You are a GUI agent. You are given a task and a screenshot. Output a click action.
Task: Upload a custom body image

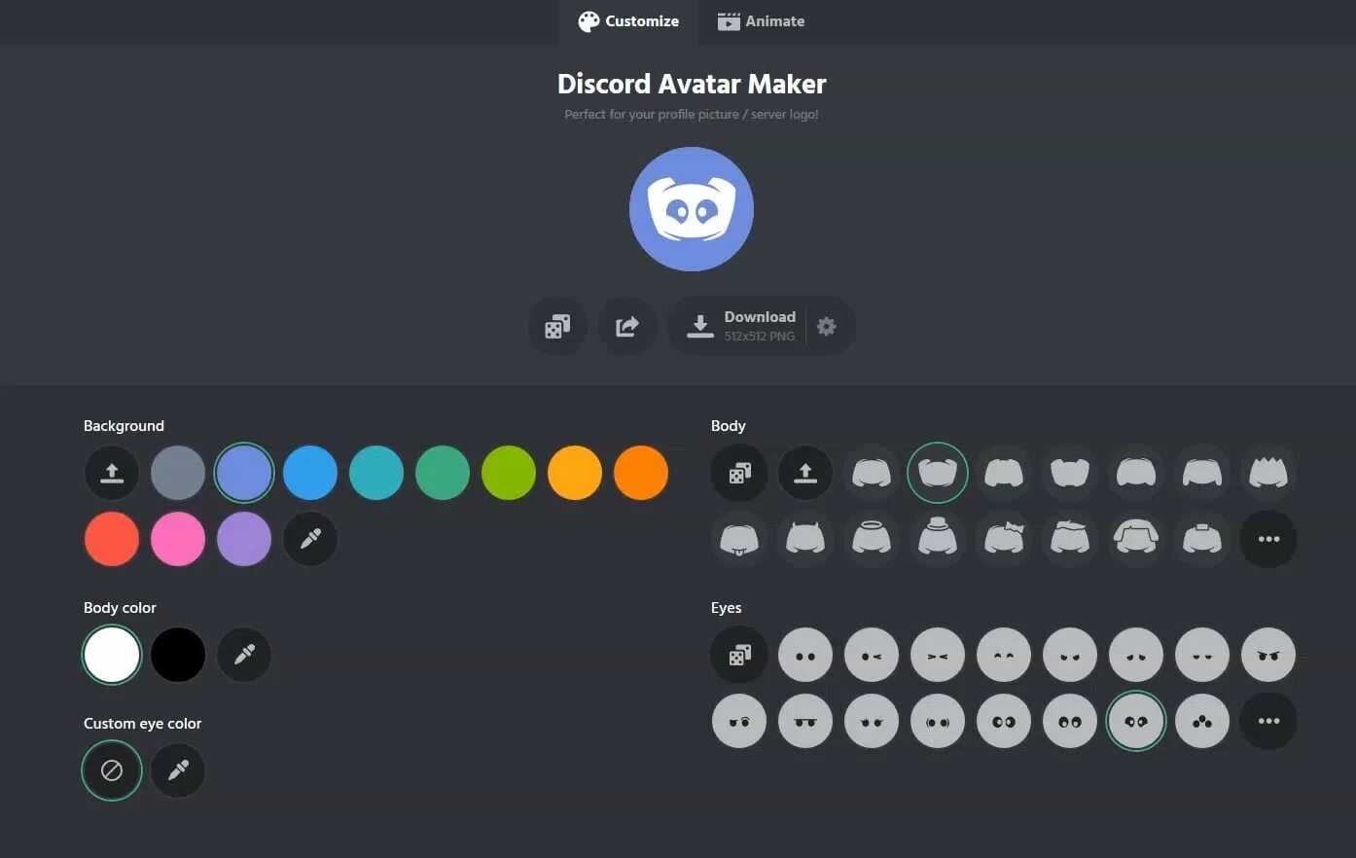(x=805, y=473)
